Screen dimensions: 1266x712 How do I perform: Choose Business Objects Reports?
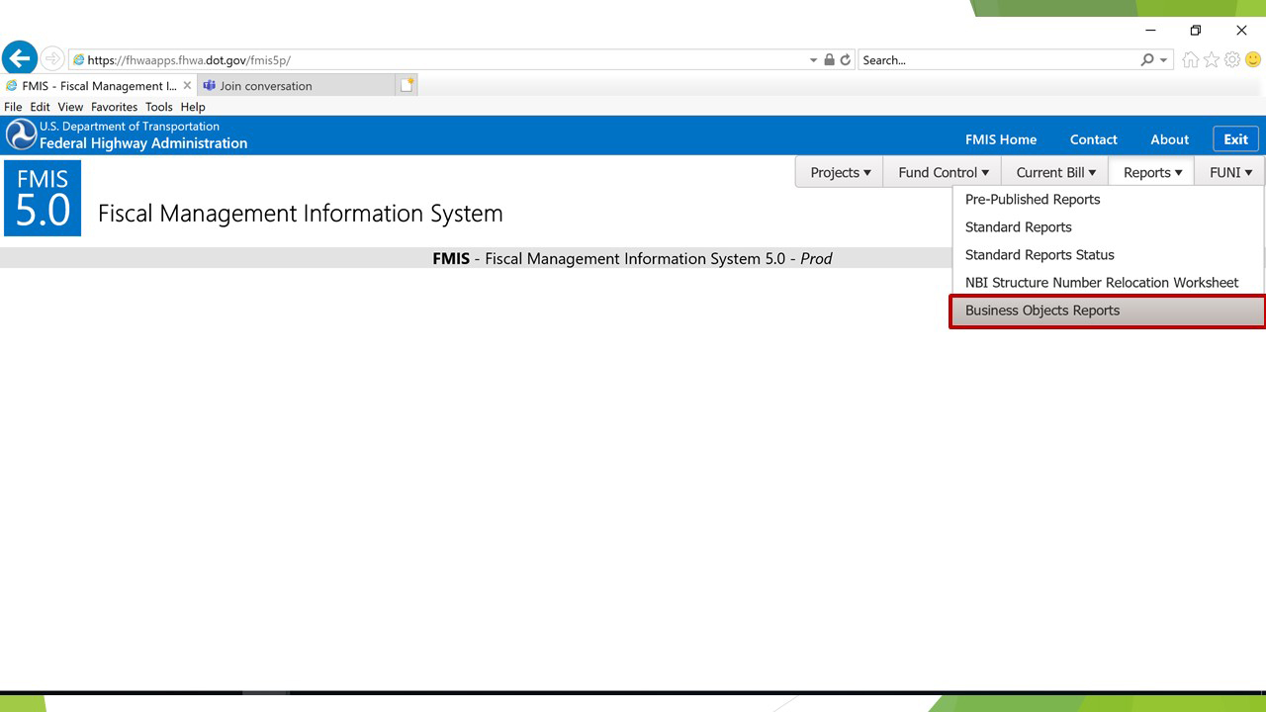pos(1108,311)
